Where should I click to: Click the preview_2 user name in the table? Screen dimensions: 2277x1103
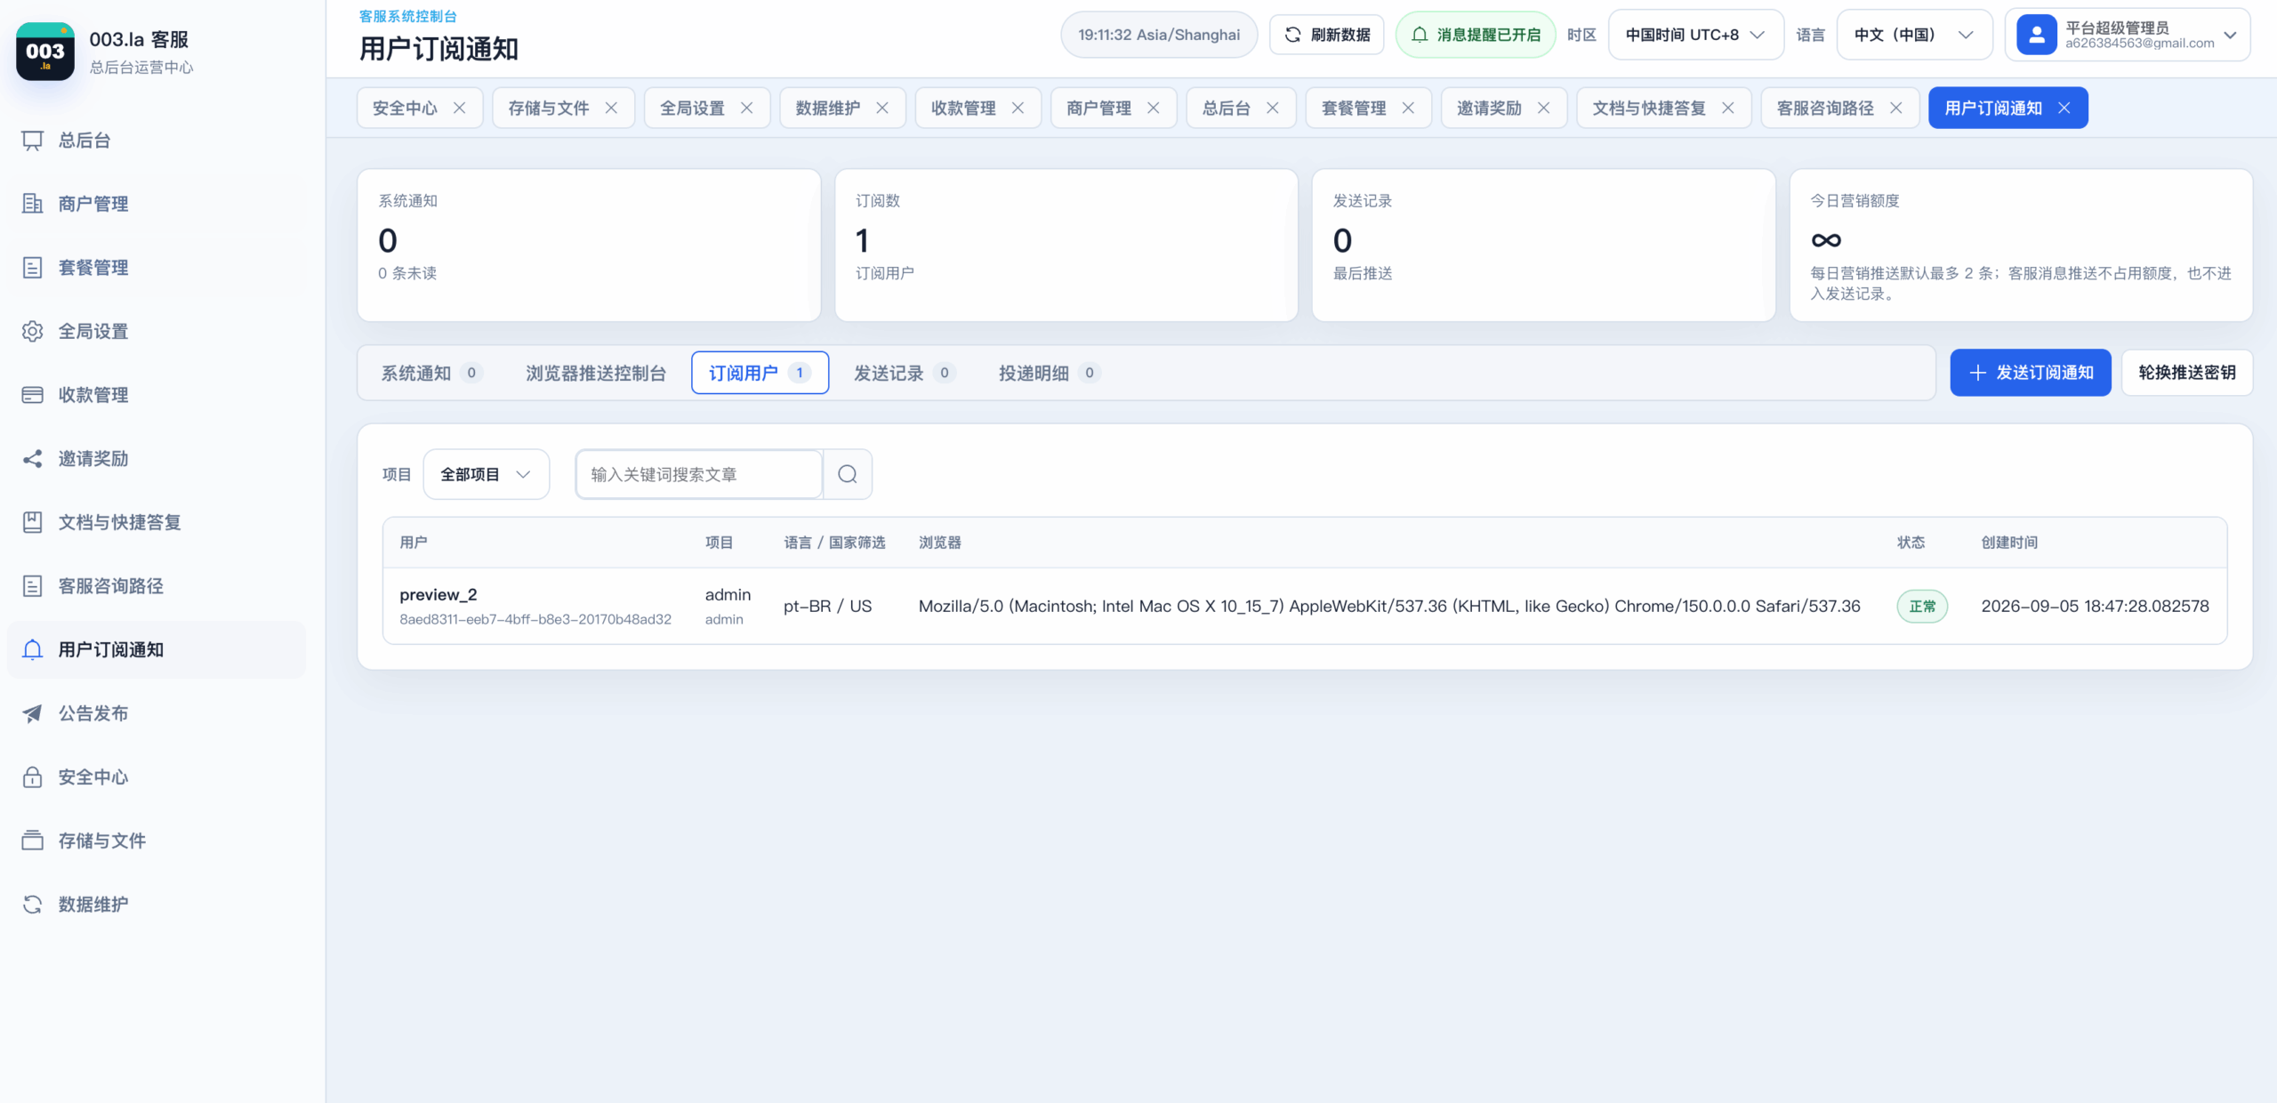click(x=439, y=594)
